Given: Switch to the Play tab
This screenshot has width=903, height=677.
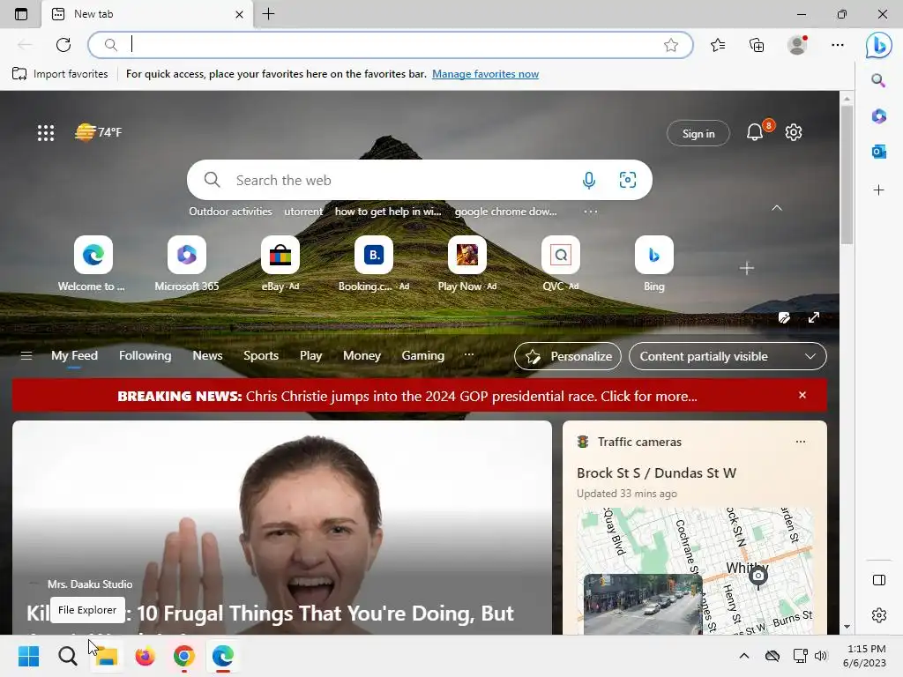Looking at the screenshot, I should 311,356.
